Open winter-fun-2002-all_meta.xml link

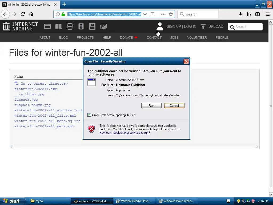click(44, 126)
